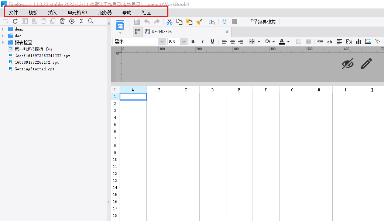384x221 pixels.
Task: Toggle underline formatting
Action: (212, 42)
